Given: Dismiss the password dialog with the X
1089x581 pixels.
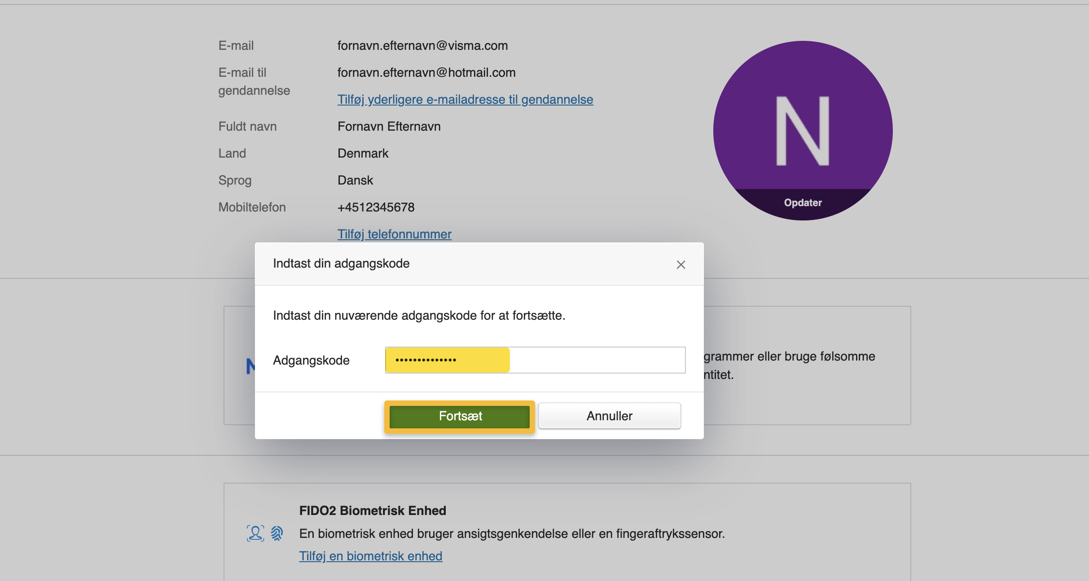Looking at the screenshot, I should click(x=681, y=264).
